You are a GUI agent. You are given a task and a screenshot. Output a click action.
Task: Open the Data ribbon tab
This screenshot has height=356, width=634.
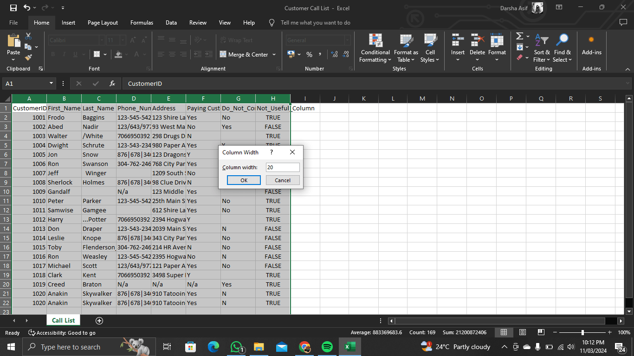click(171, 22)
